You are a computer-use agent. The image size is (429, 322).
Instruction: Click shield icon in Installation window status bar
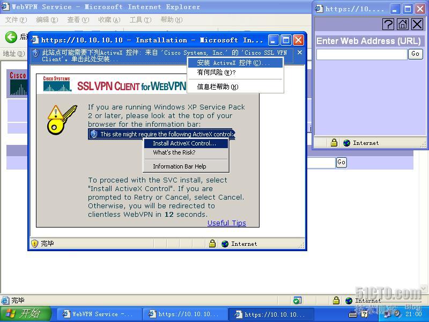tap(34, 244)
